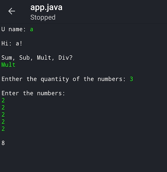This screenshot has width=167, height=172.
Task: Select the green 'Mult' entered operation
Action: coord(8,65)
